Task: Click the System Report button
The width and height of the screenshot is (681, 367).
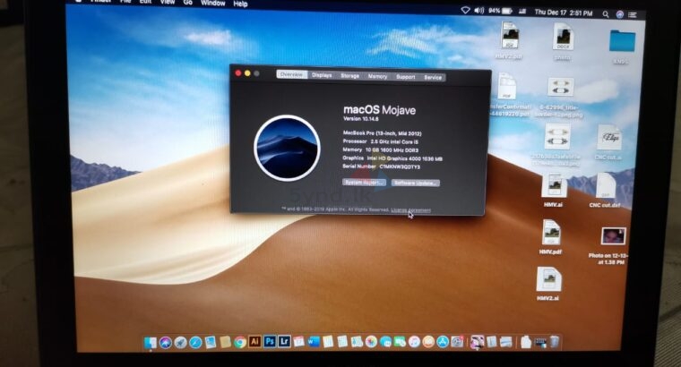Action: [364, 183]
